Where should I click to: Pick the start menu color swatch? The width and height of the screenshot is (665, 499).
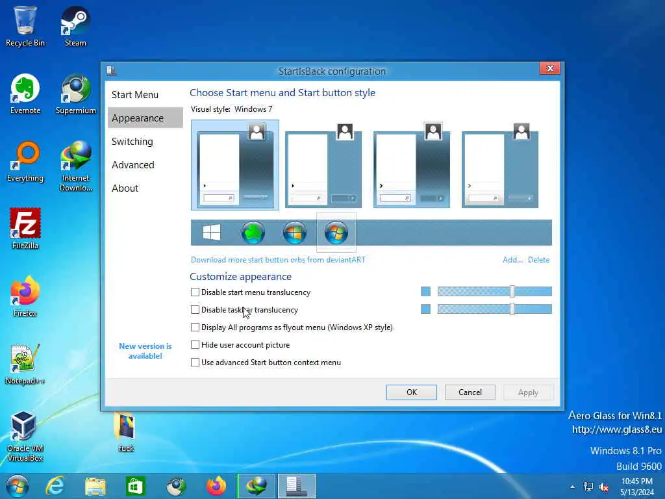coord(425,292)
